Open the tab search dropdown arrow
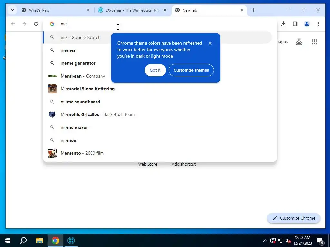 tap(12, 10)
